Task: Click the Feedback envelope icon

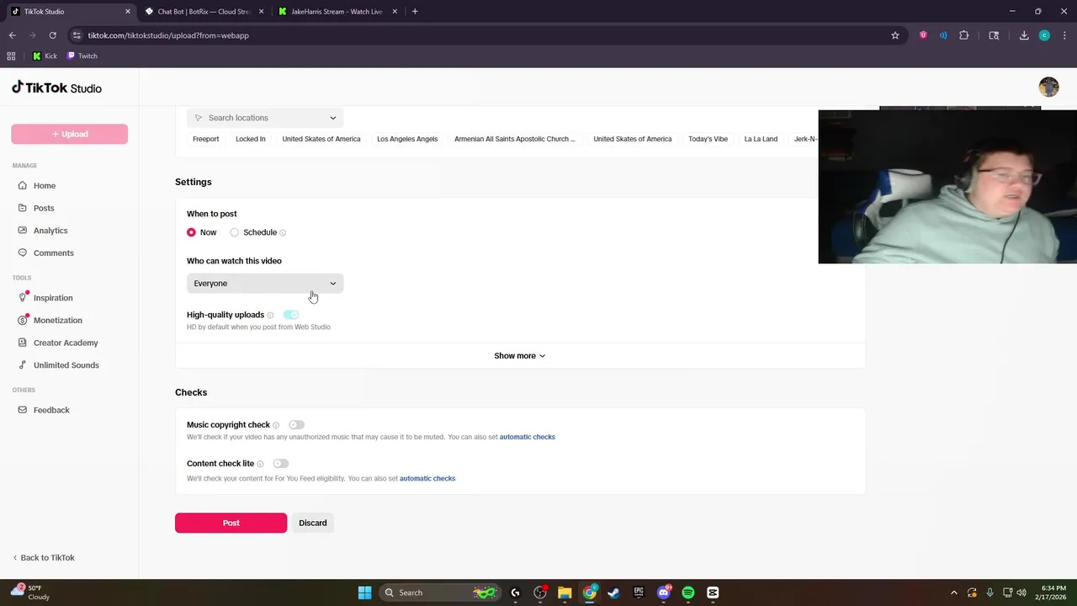Action: [22, 410]
